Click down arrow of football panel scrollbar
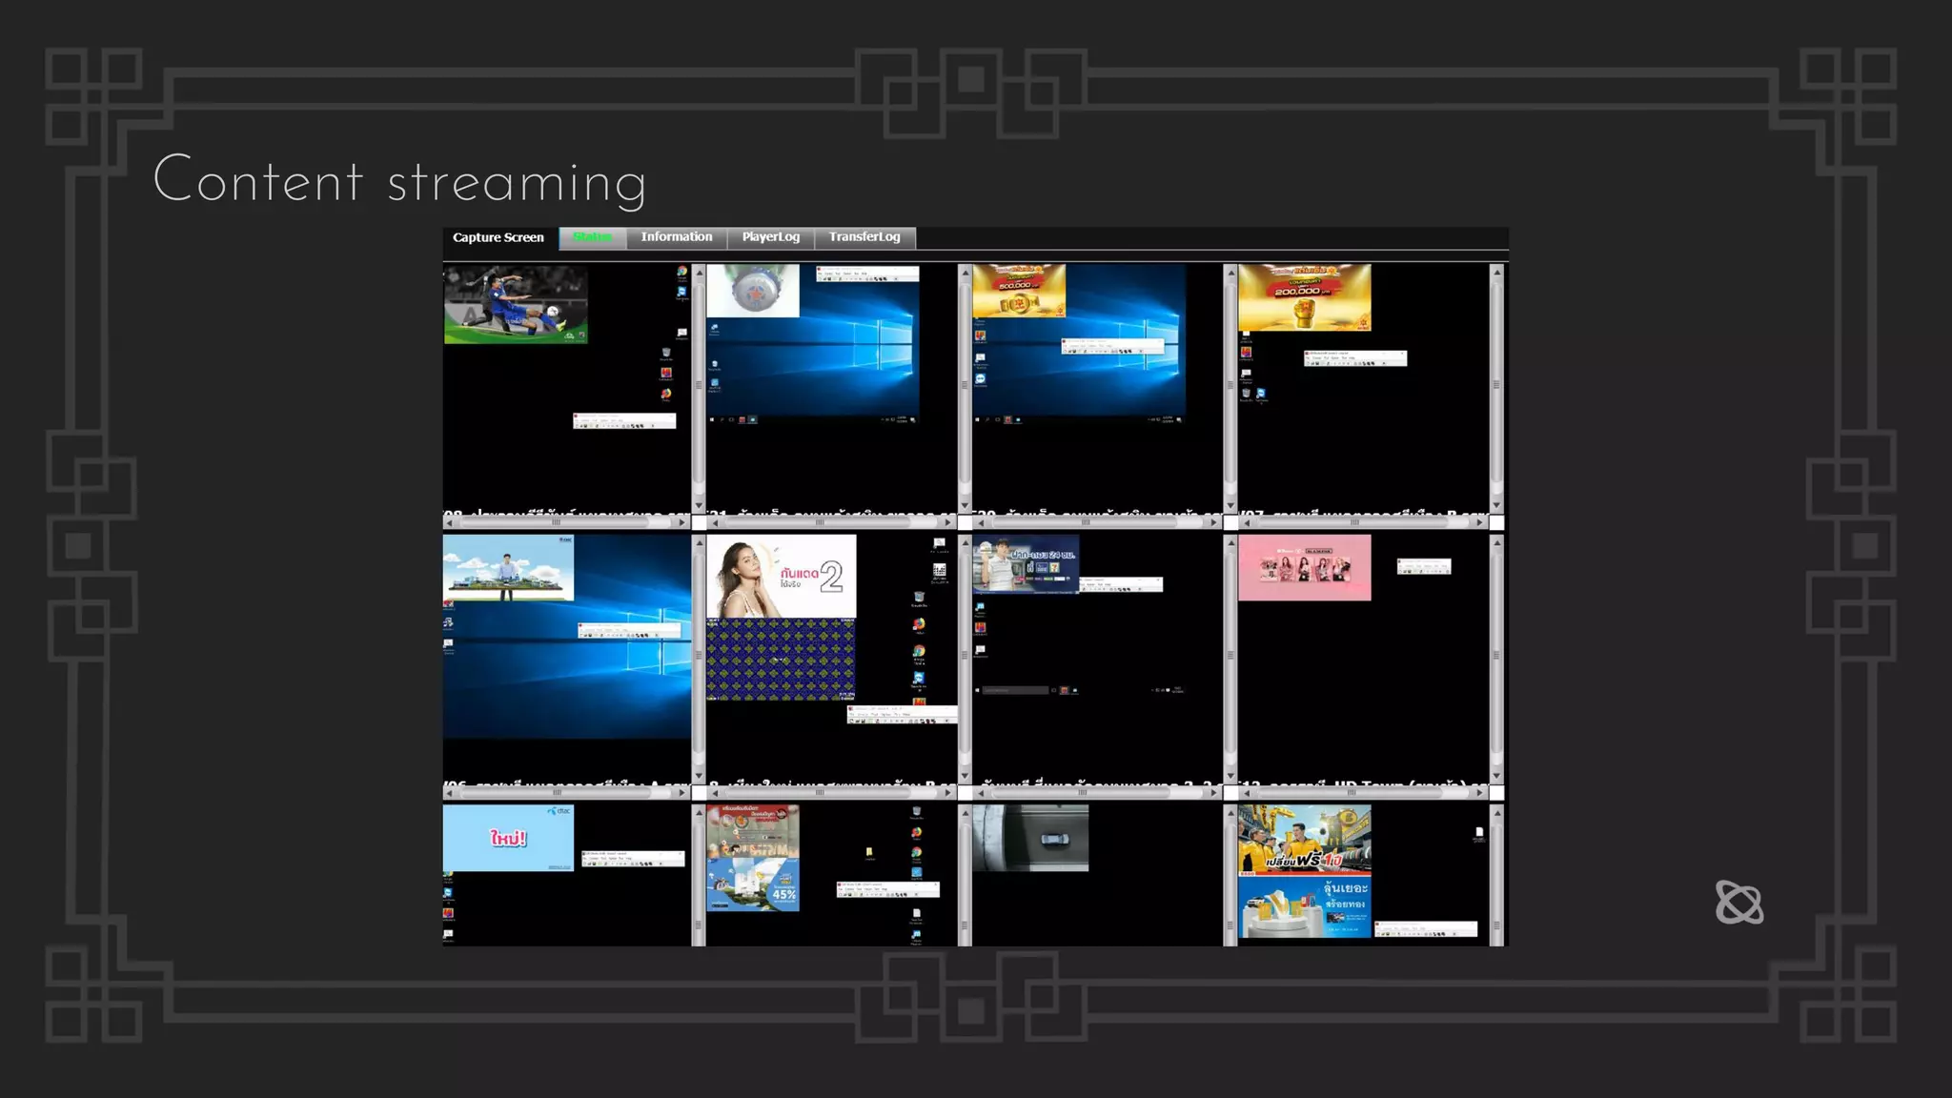Image resolution: width=1952 pixels, height=1098 pixels. click(x=699, y=506)
